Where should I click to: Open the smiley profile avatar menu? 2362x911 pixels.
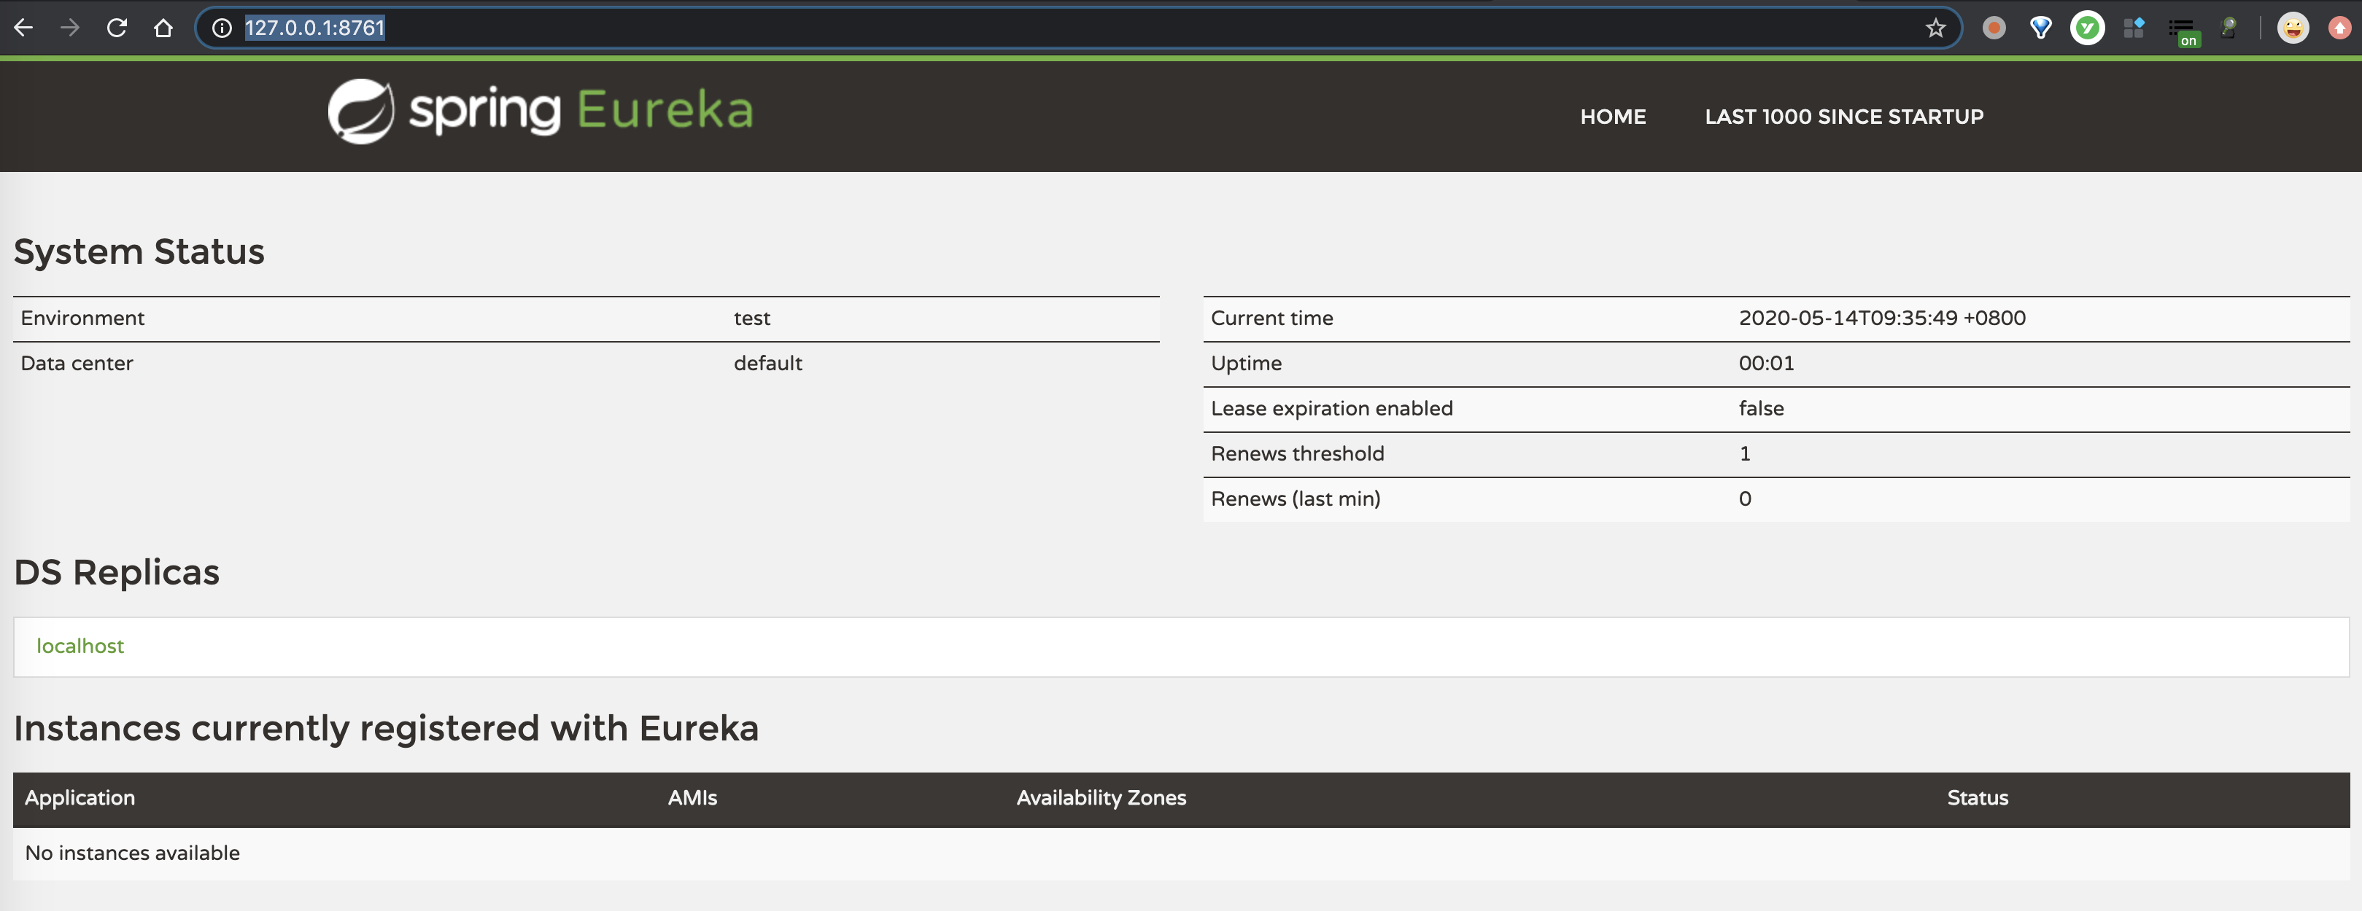point(2292,28)
